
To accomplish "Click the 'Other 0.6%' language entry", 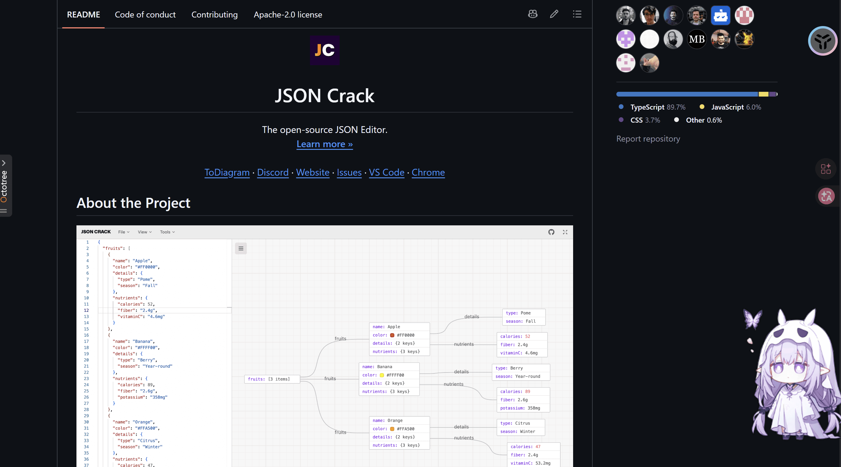I will [698, 120].
